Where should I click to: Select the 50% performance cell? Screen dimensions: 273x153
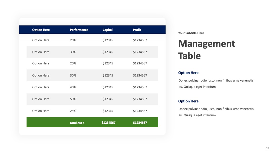click(73, 99)
